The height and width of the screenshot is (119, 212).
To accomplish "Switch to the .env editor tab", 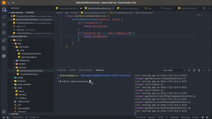I will tap(150, 8).
